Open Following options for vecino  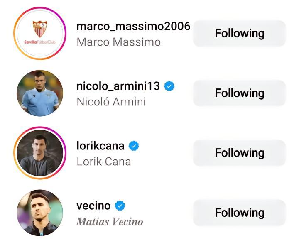coord(239,213)
